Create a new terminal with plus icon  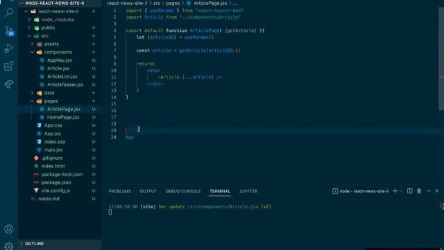395,191
